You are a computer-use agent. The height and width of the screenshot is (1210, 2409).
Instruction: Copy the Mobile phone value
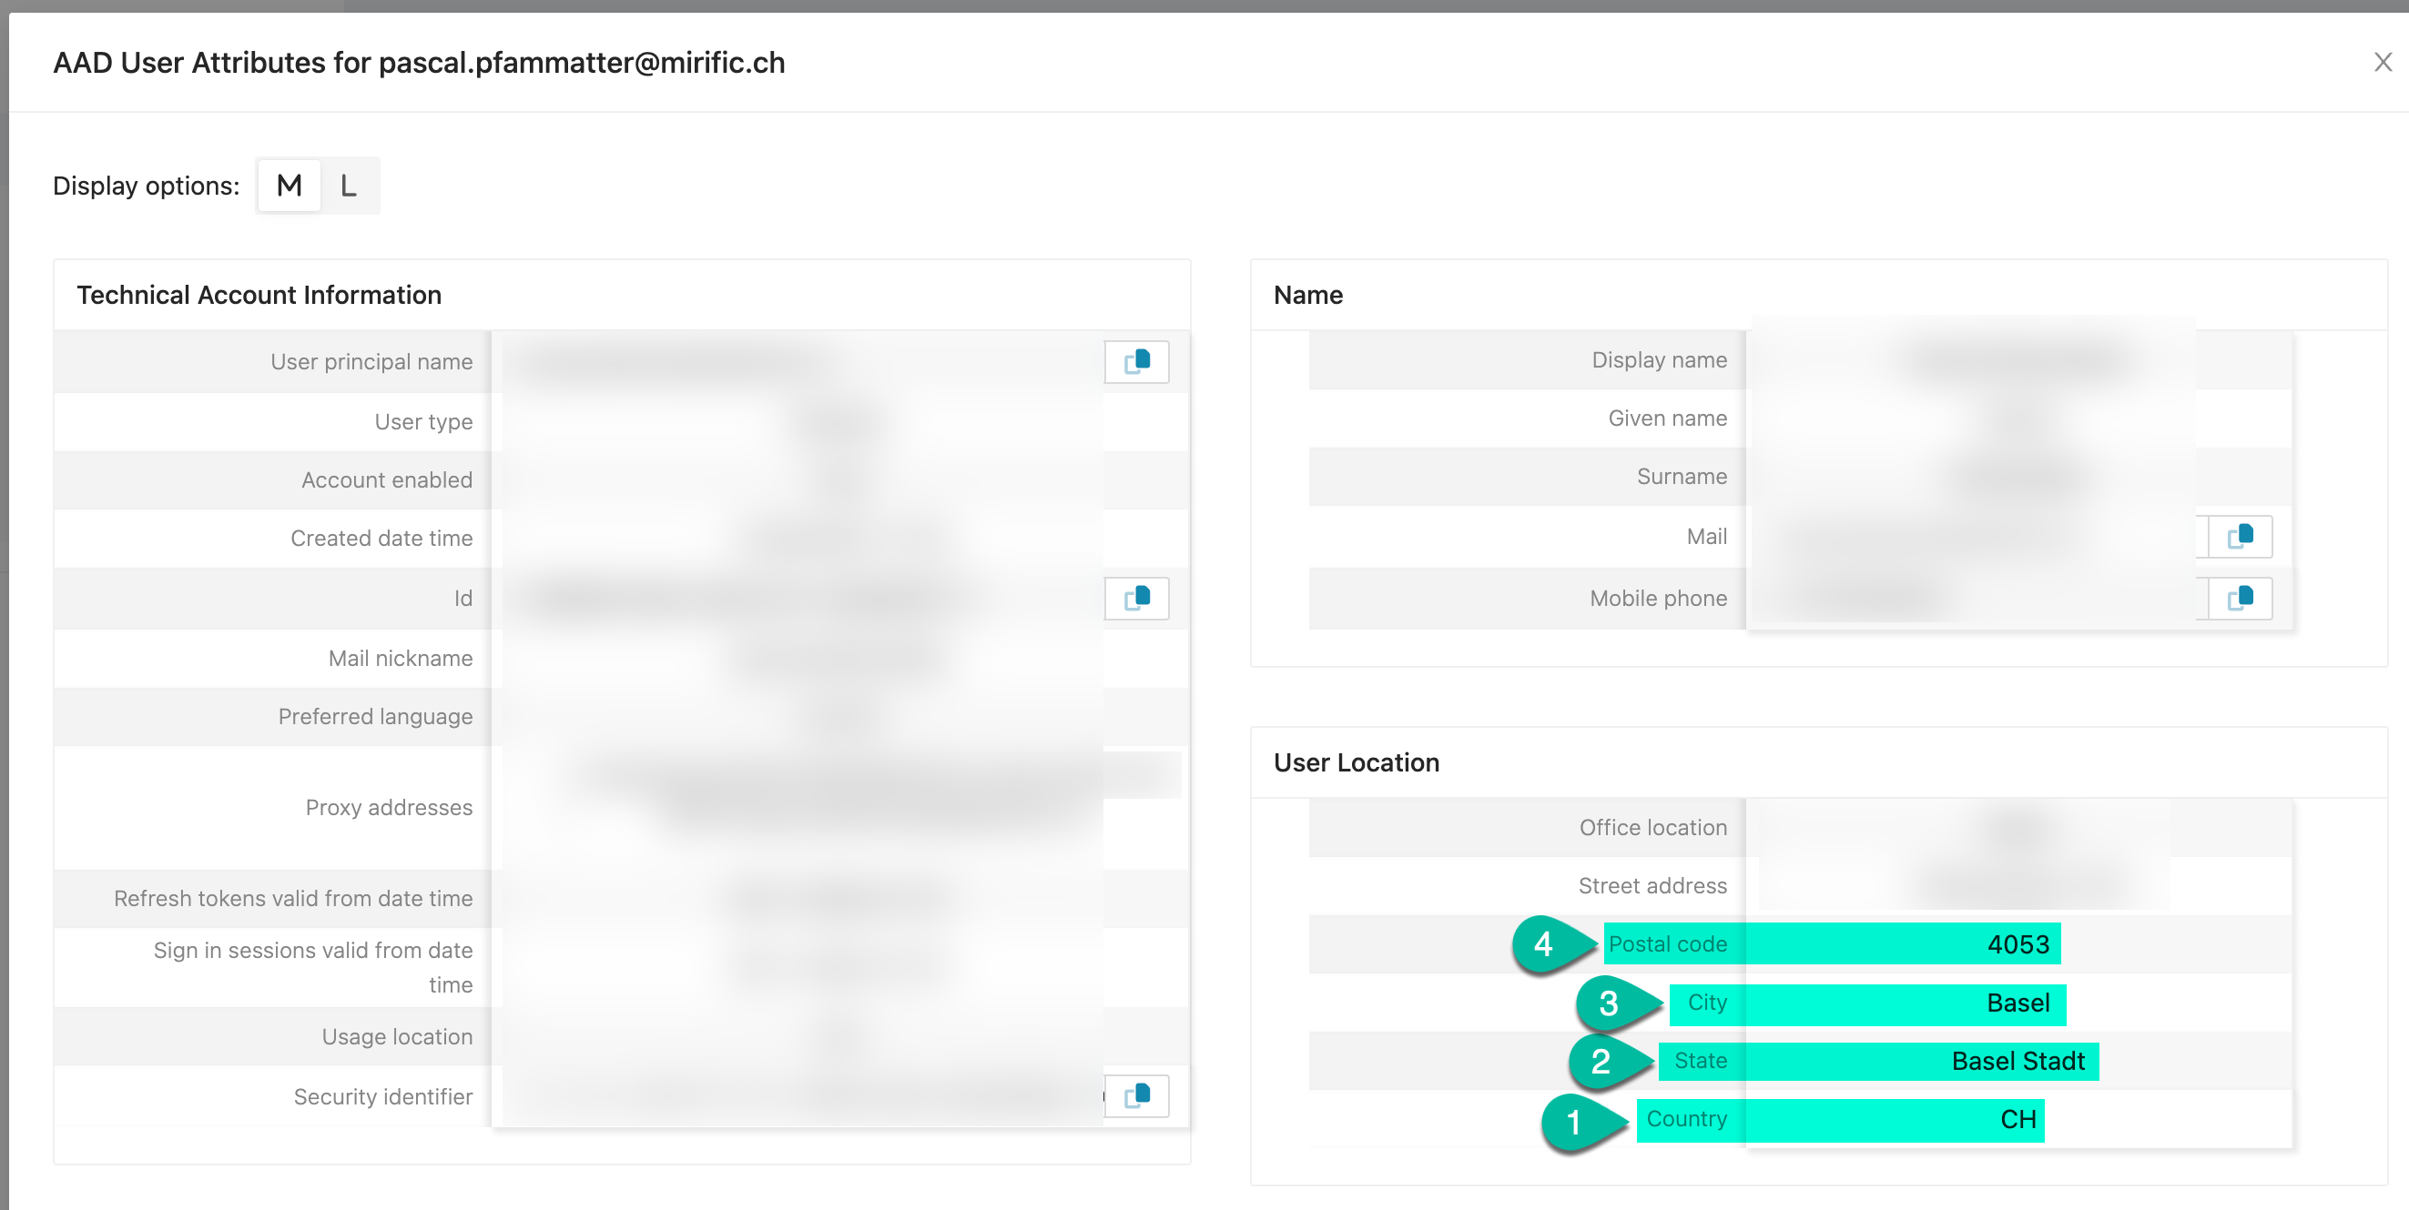(x=2240, y=598)
